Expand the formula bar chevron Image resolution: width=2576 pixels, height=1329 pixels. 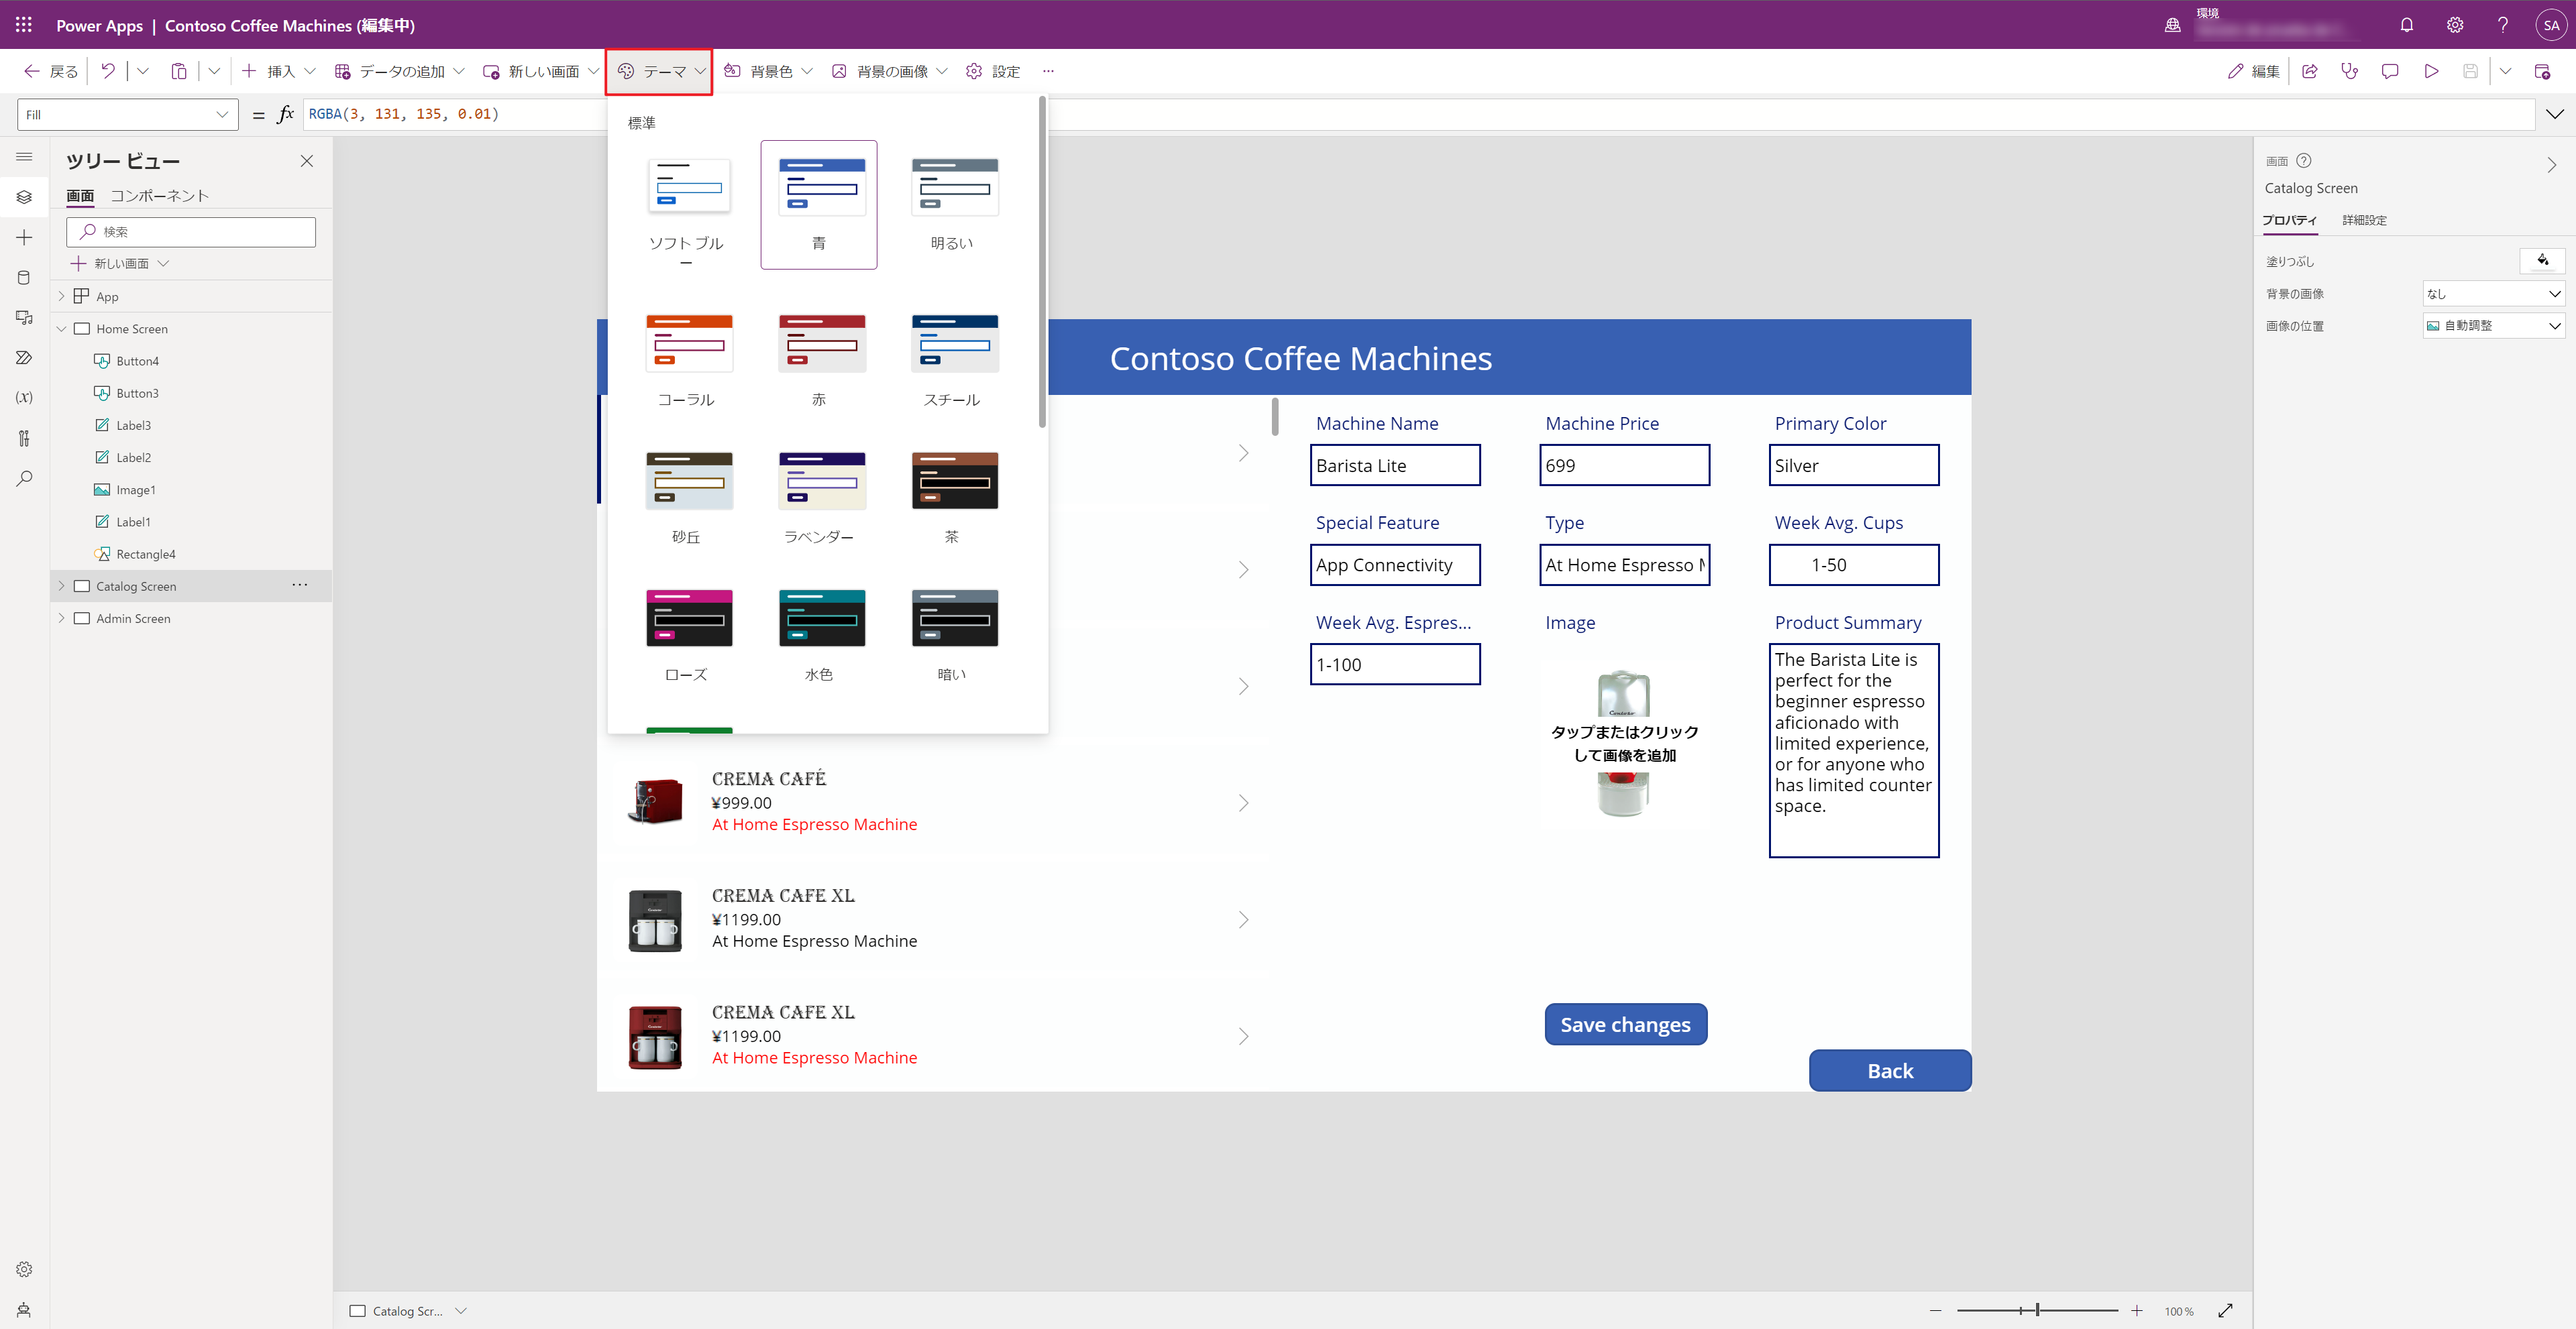point(2554,114)
